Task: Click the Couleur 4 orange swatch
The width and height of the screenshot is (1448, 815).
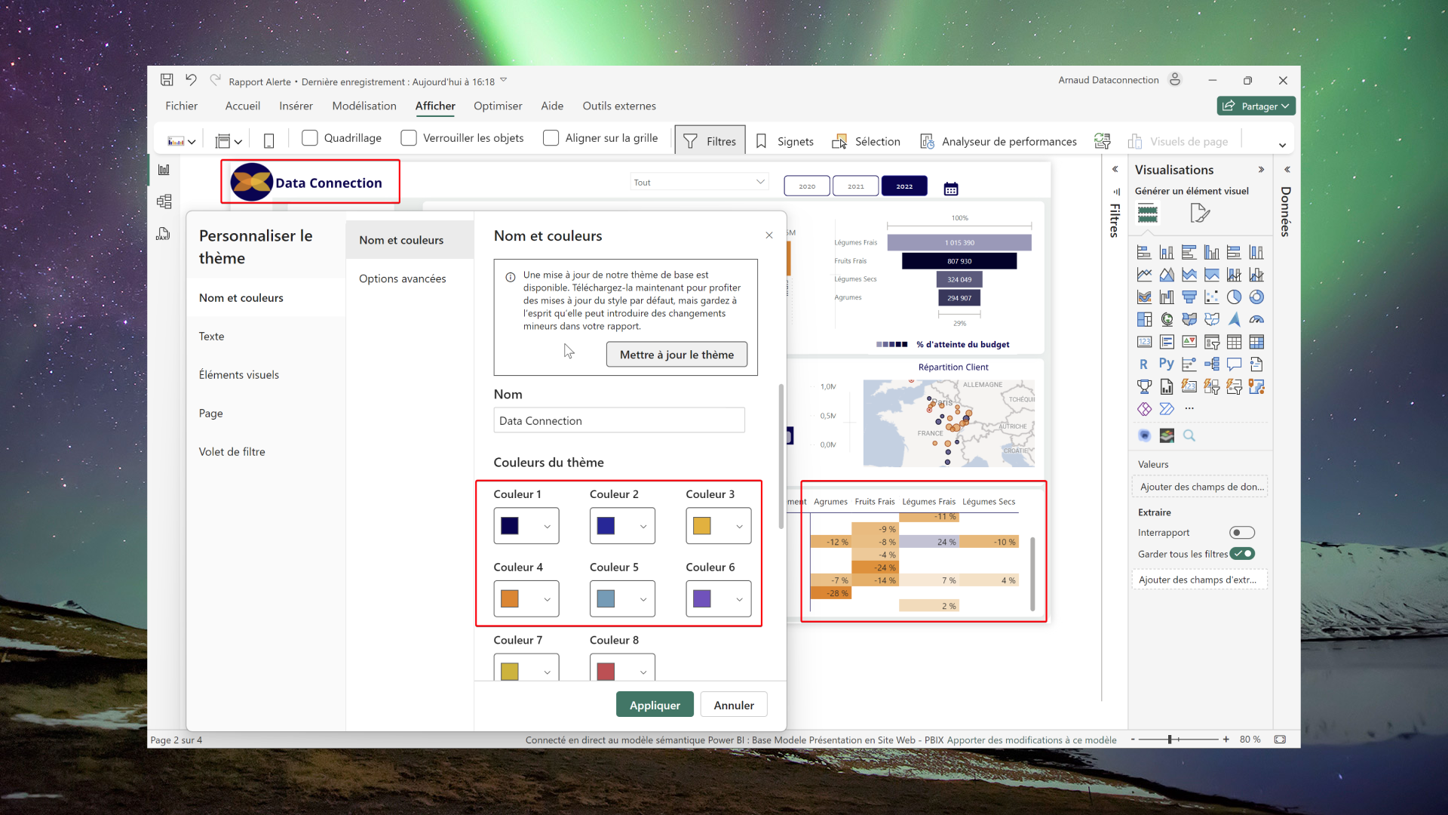Action: click(510, 598)
